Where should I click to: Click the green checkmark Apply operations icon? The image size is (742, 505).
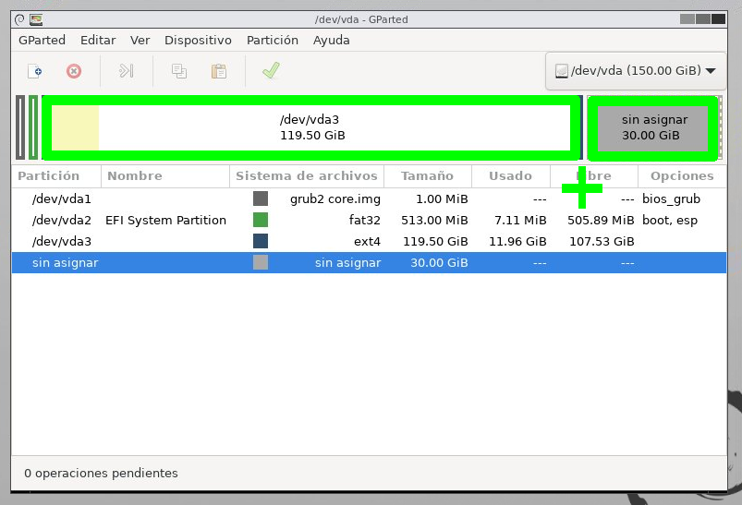(271, 70)
